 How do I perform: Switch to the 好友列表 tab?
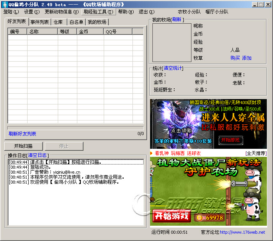(x=16, y=21)
